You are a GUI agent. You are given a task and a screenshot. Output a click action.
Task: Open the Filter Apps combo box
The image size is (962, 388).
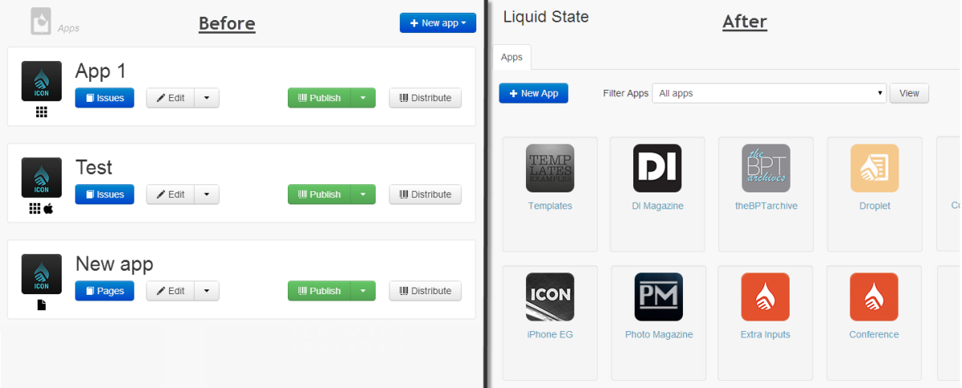tap(770, 94)
